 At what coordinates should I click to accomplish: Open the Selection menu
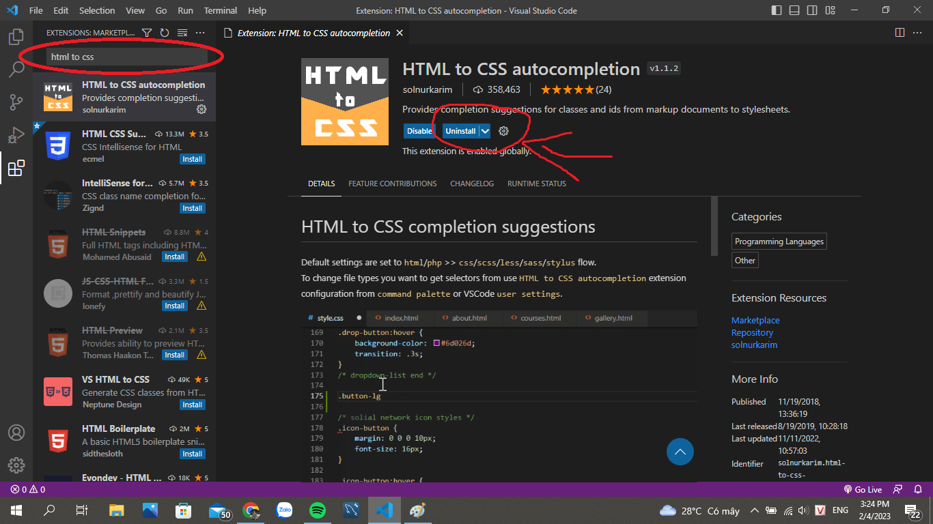(x=97, y=10)
